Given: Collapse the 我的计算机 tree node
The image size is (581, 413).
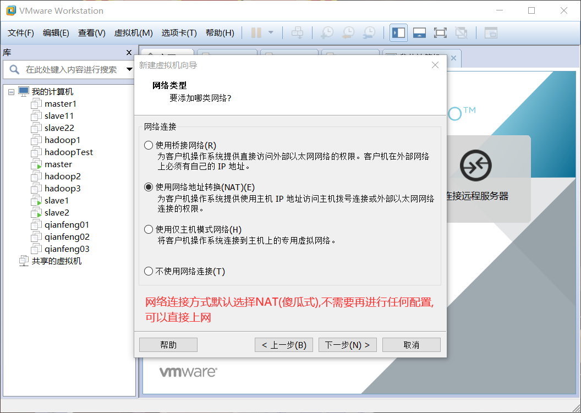Looking at the screenshot, I should [x=11, y=92].
